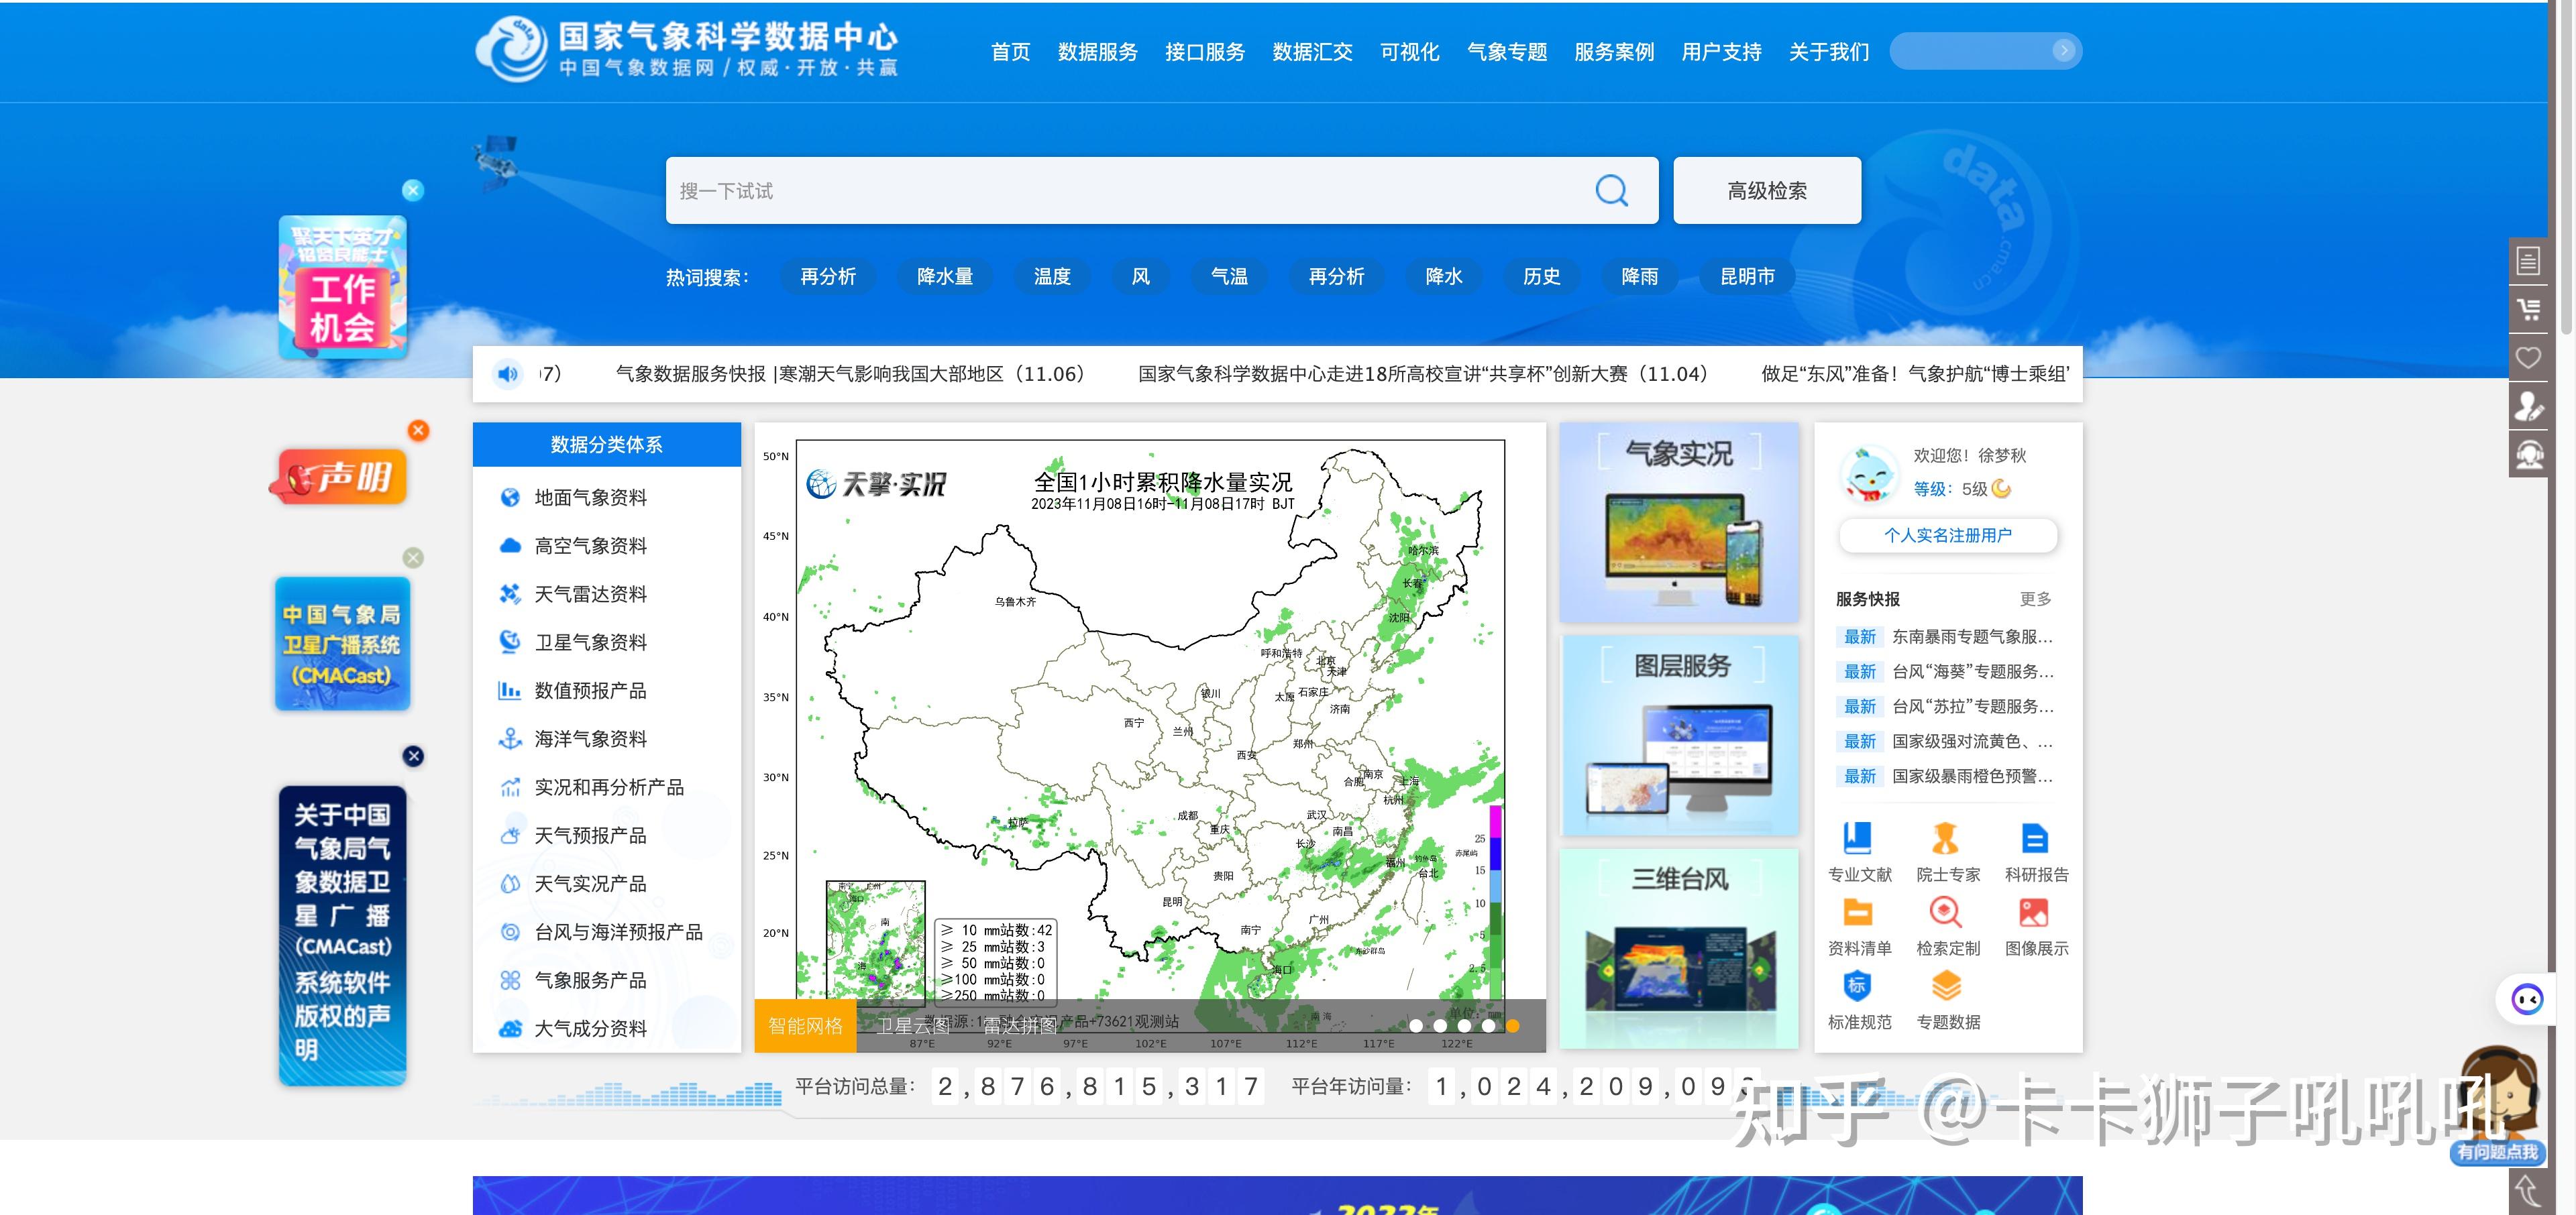Screen dimensions: 2576x1215
Task: Open 高空气象资料 category
Action: point(590,546)
